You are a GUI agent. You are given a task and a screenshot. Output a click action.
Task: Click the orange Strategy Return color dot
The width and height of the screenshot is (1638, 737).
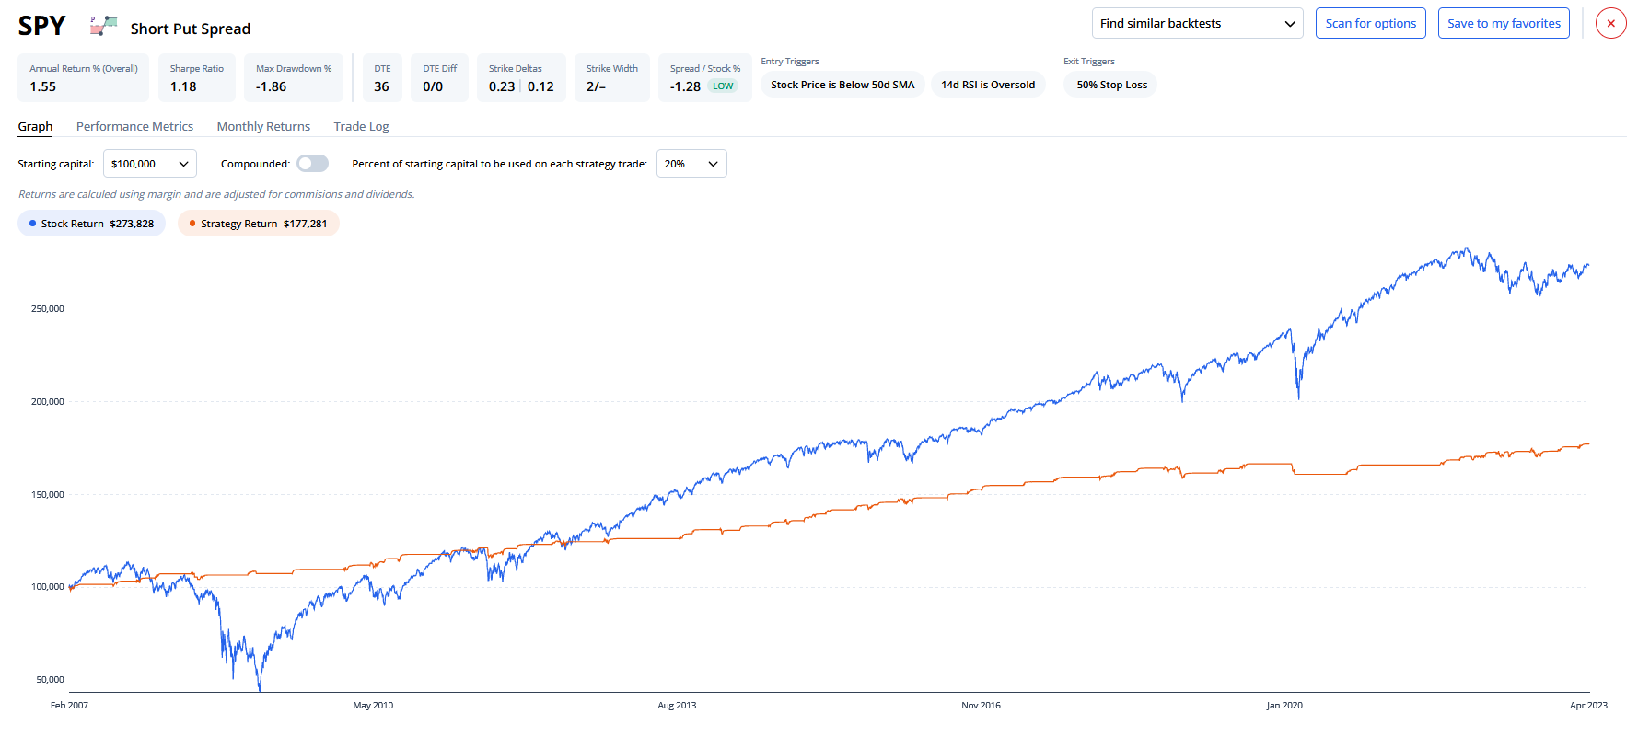[x=192, y=224]
